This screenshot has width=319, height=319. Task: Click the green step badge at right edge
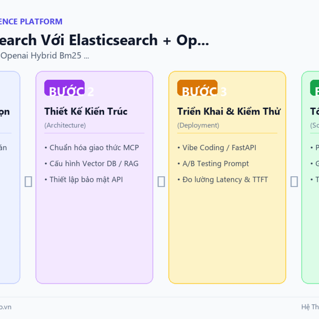[315, 88]
